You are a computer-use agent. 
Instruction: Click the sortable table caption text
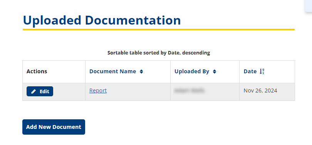pos(159,53)
